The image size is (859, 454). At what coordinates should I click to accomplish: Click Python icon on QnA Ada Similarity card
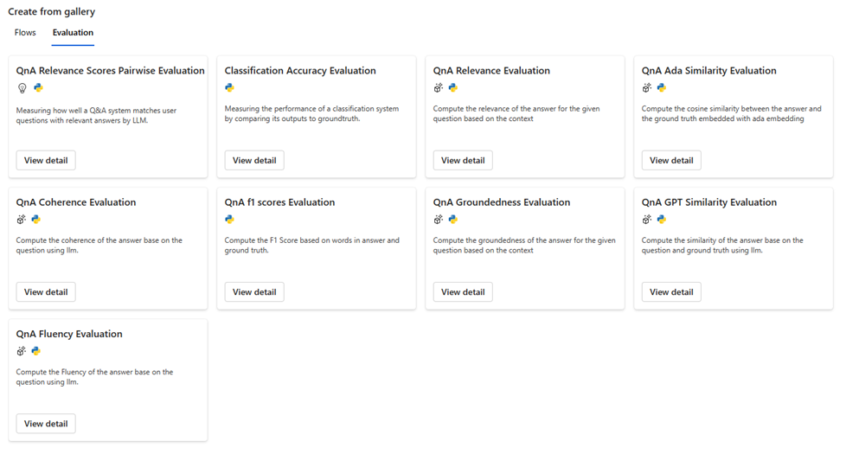pyautogui.click(x=662, y=87)
